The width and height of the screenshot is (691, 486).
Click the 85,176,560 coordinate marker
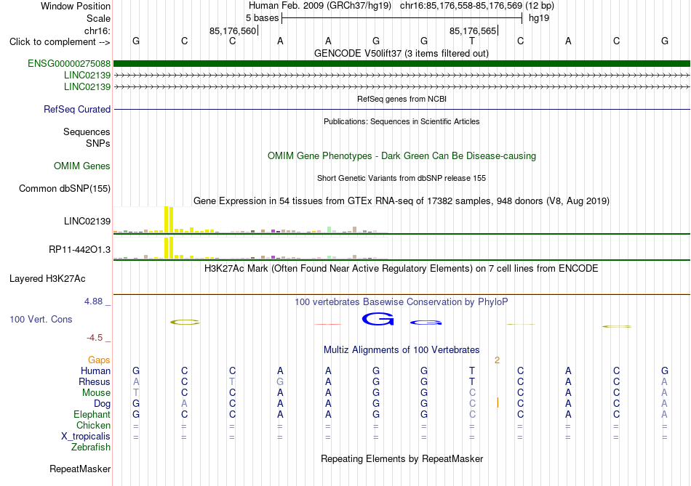[233, 31]
